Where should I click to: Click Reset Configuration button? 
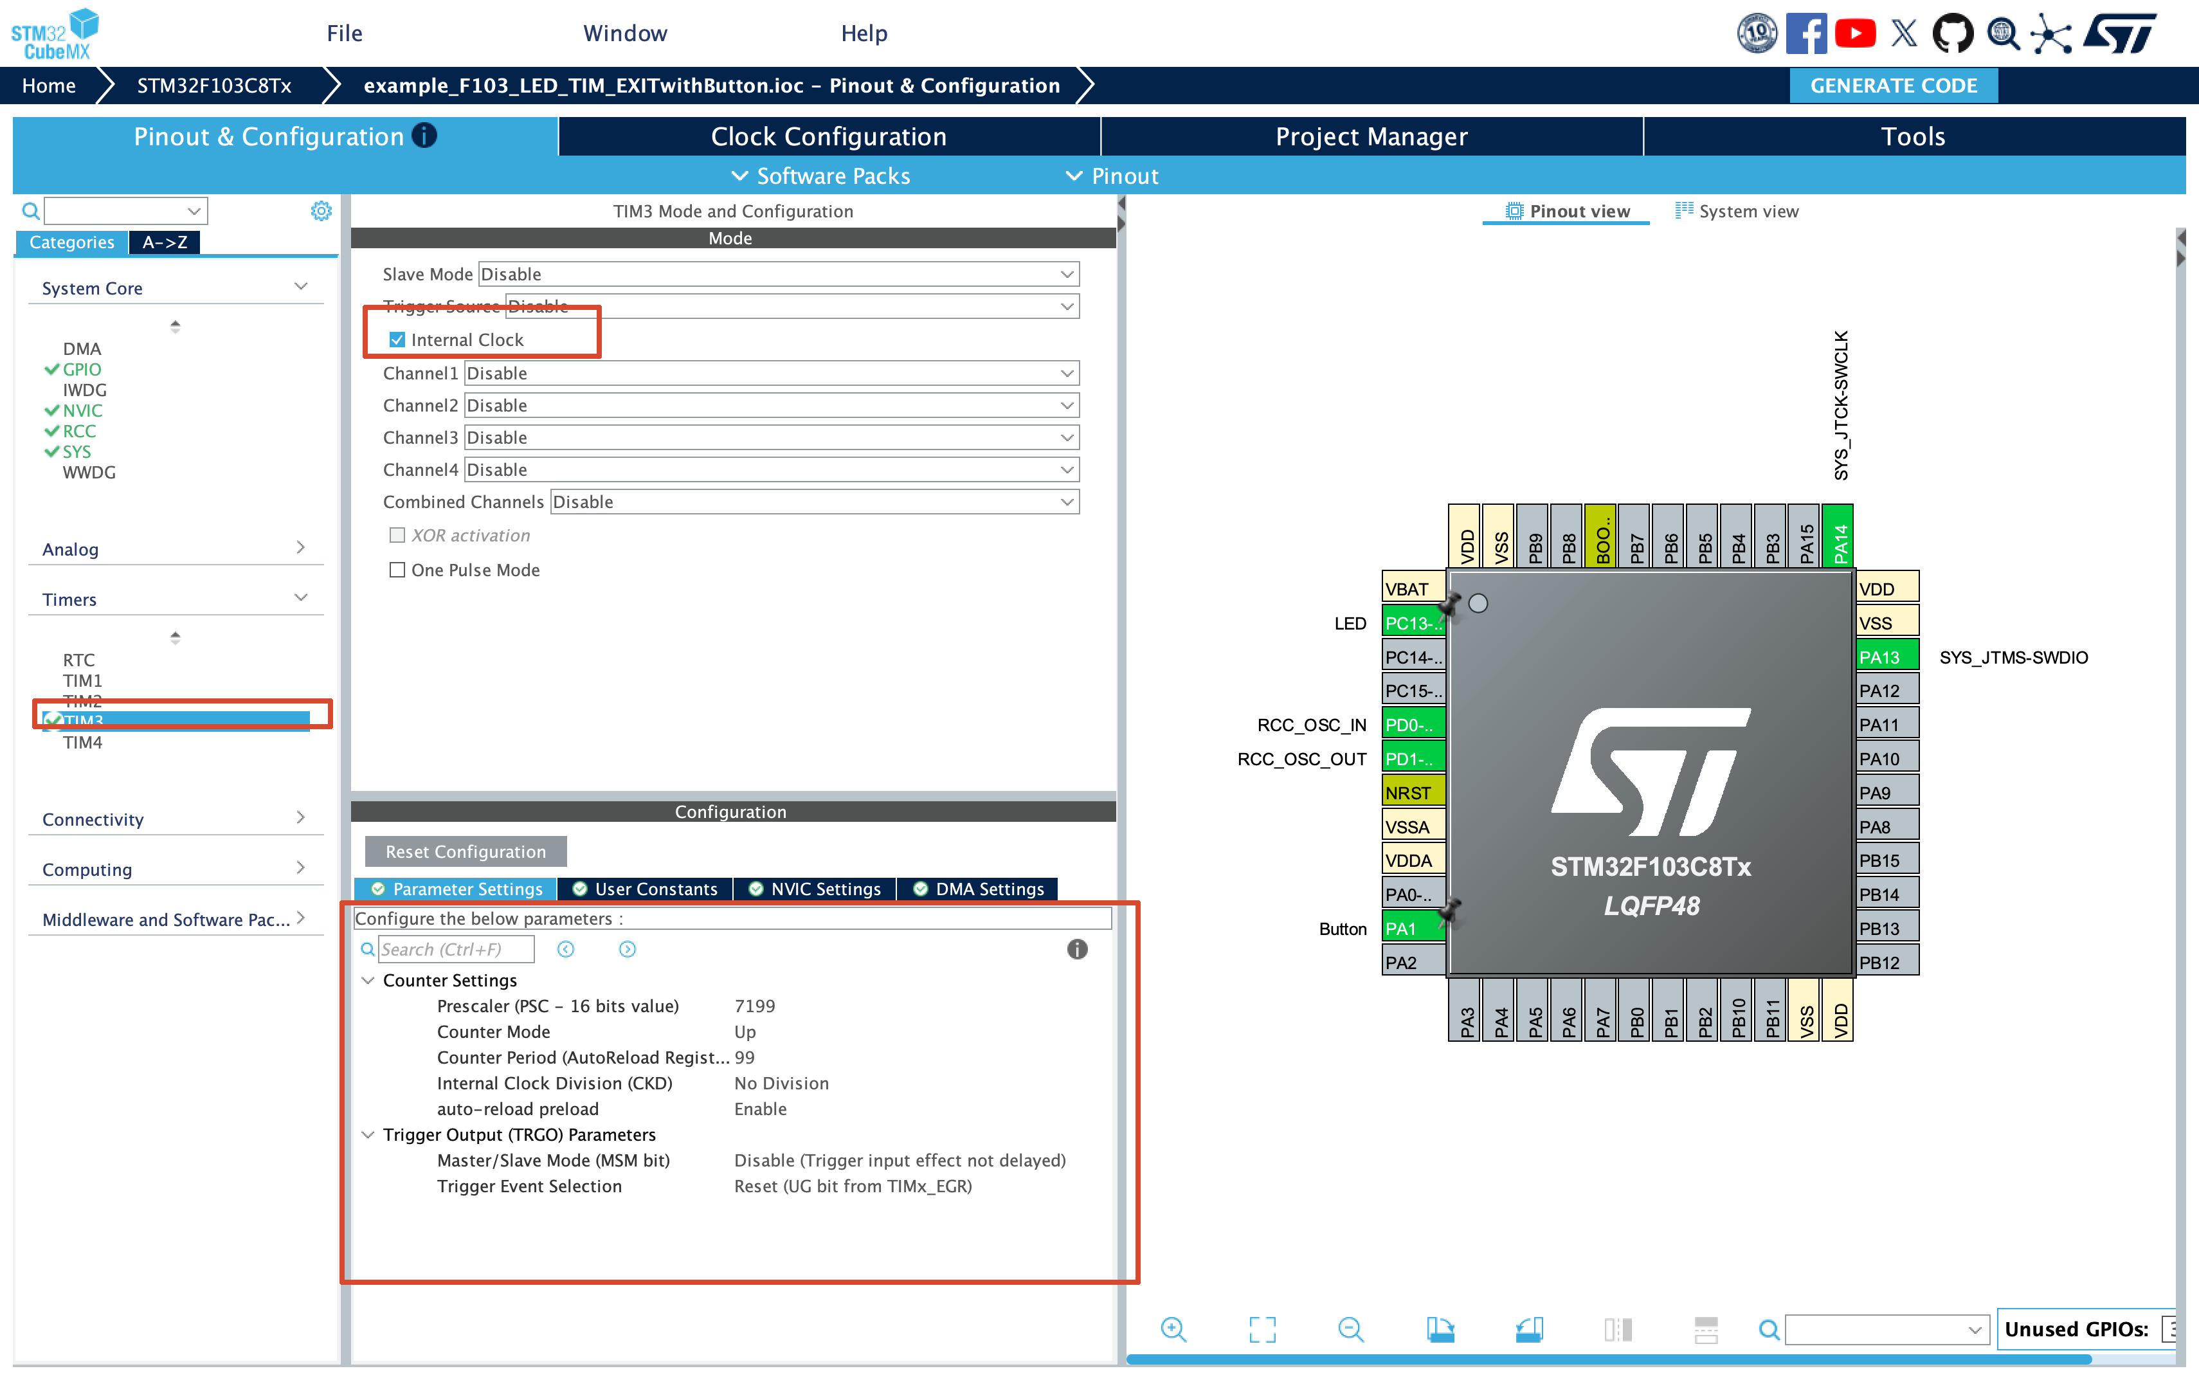pyautogui.click(x=466, y=851)
